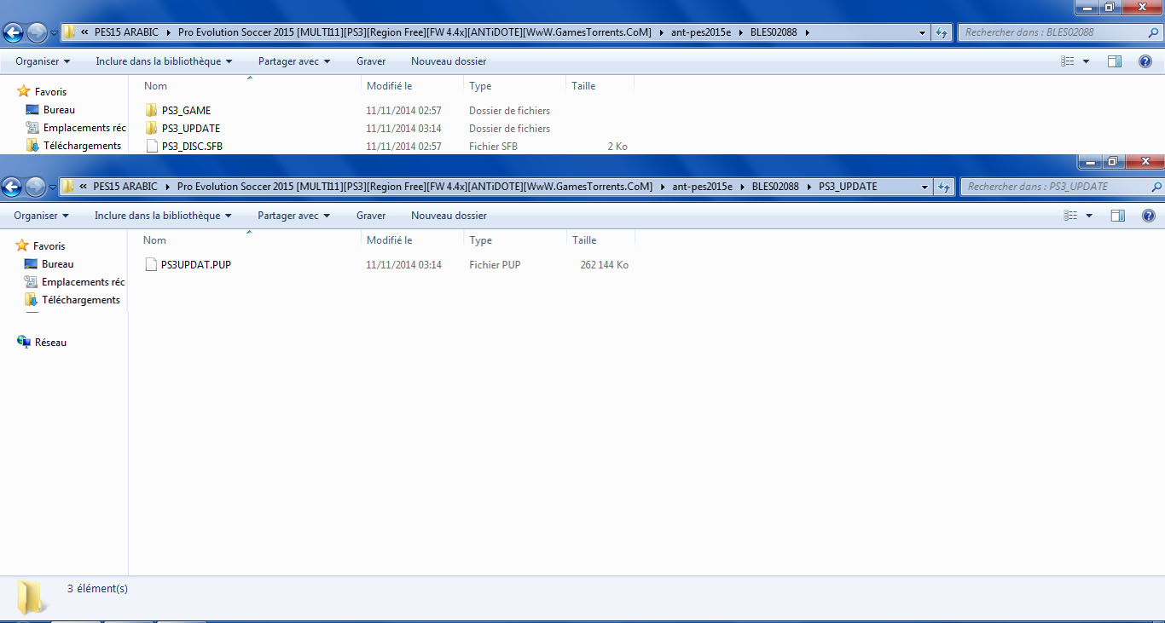1165x623 pixels.
Task: Select the PS3UPDAT.PUP file
Action: (x=195, y=265)
